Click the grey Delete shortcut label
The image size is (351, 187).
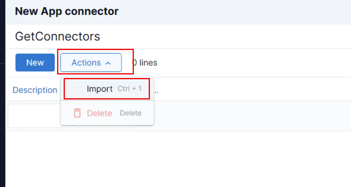(x=131, y=113)
